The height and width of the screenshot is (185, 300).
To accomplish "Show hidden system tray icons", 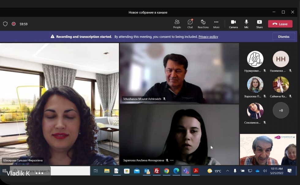I will tap(227, 171).
